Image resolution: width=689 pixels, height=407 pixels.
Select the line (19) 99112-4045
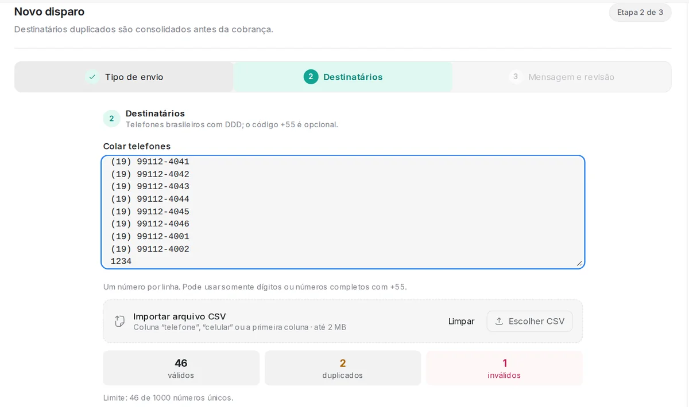[150, 212]
